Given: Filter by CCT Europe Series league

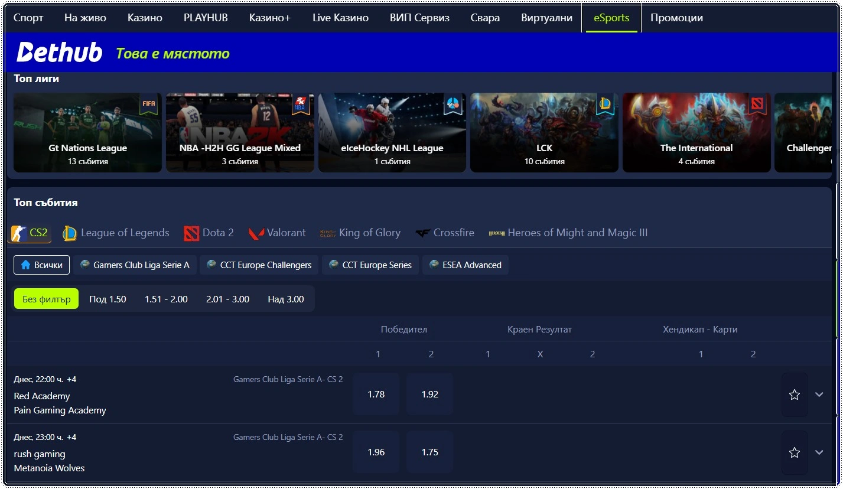Looking at the screenshot, I should click(x=370, y=265).
